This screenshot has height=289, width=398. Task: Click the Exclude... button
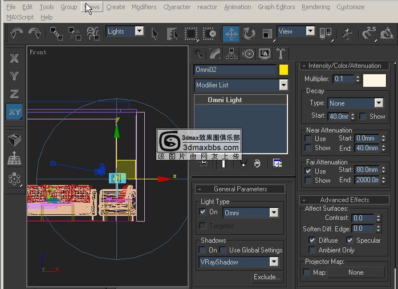pos(267,277)
